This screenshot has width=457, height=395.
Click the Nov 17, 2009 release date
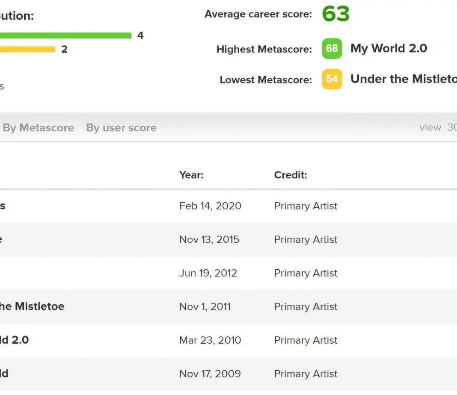pos(210,374)
